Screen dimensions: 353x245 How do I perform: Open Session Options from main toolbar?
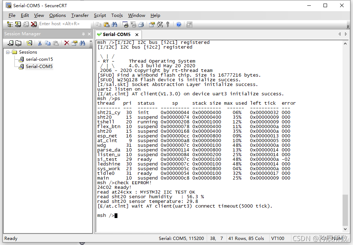[x=152, y=24]
